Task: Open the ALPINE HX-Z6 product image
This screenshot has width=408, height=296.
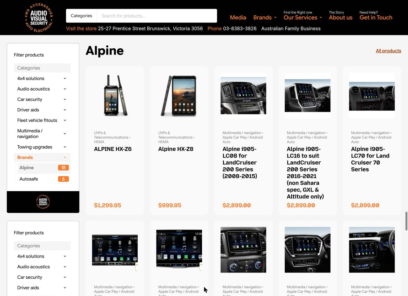Action: pos(115,95)
